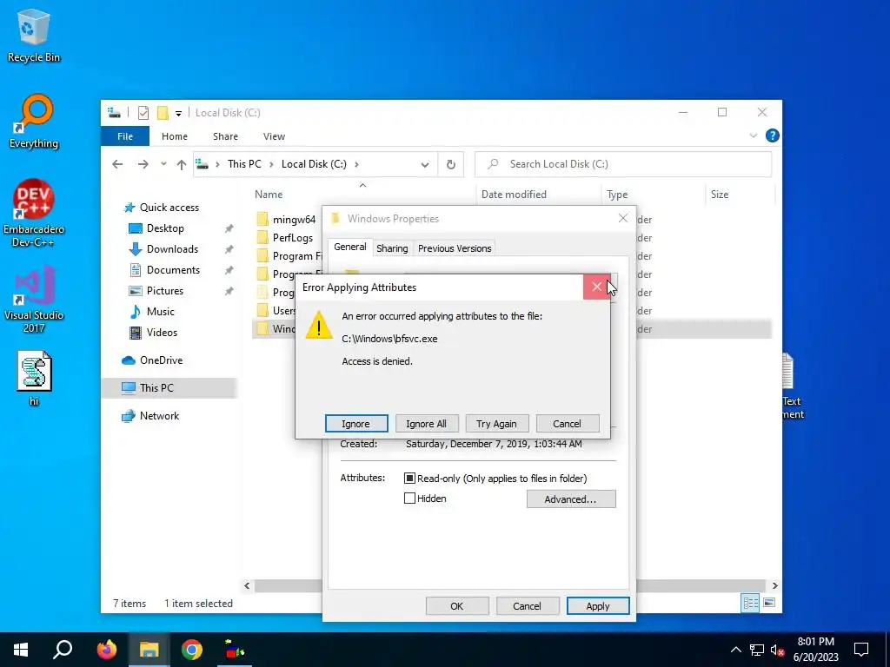Switch to large icons view button
The image size is (890, 667).
click(769, 603)
